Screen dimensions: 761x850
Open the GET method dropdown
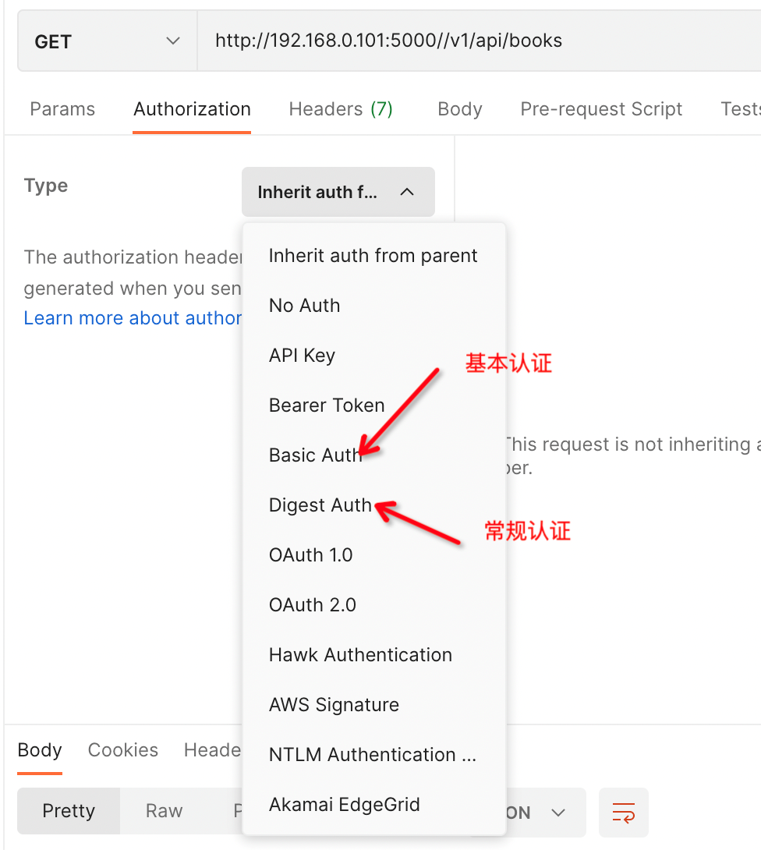108,41
